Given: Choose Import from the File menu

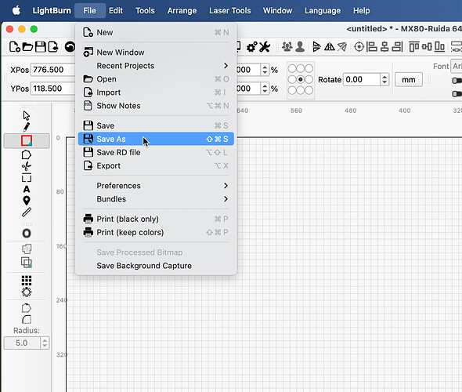Looking at the screenshot, I should pyautogui.click(x=156, y=93).
